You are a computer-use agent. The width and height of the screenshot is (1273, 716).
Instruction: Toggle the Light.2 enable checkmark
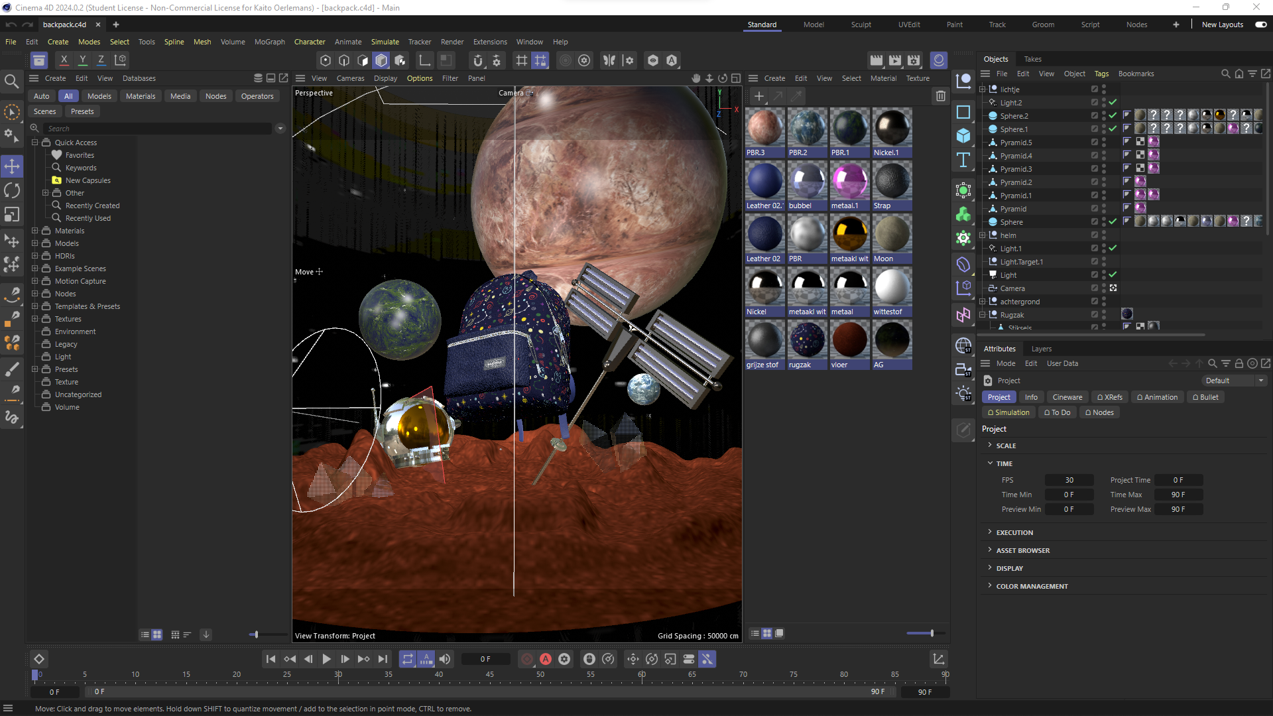(x=1113, y=103)
